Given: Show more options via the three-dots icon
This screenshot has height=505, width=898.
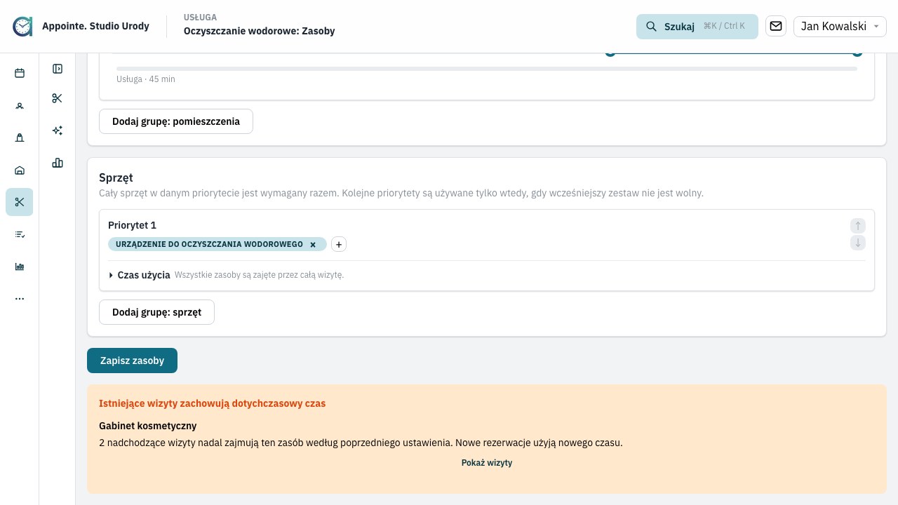Looking at the screenshot, I should point(20,299).
